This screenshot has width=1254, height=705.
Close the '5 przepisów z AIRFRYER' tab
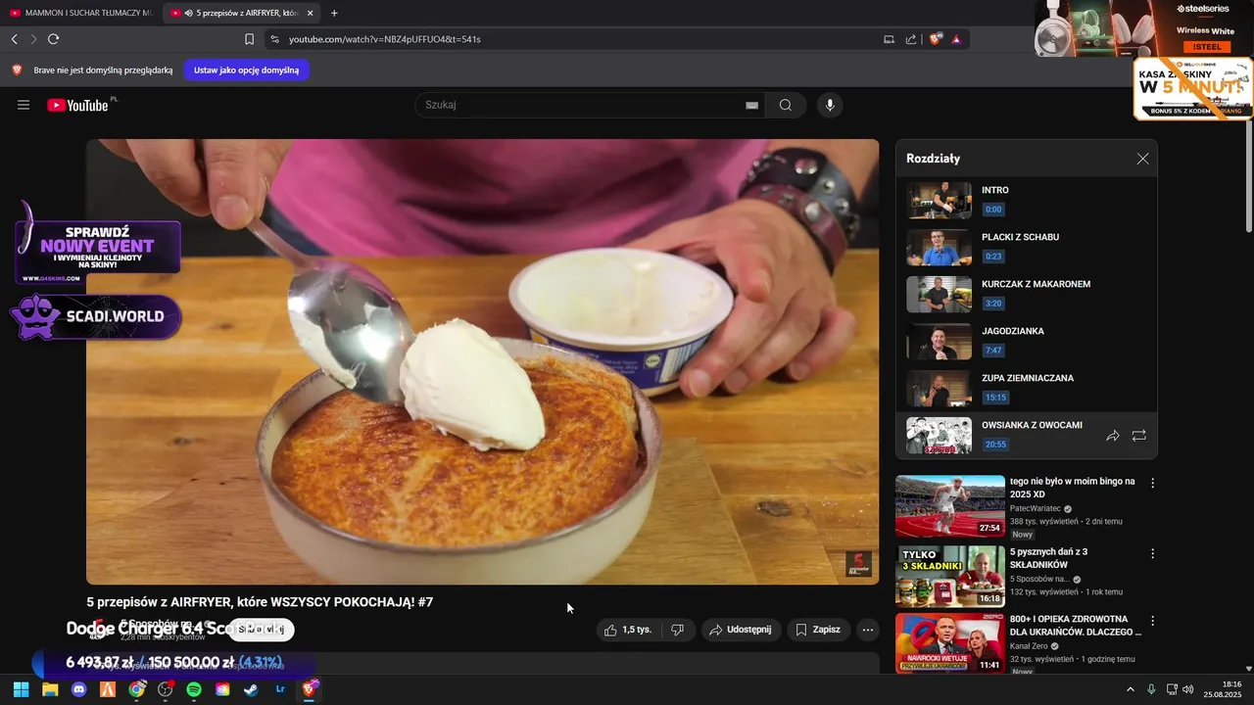[311, 13]
